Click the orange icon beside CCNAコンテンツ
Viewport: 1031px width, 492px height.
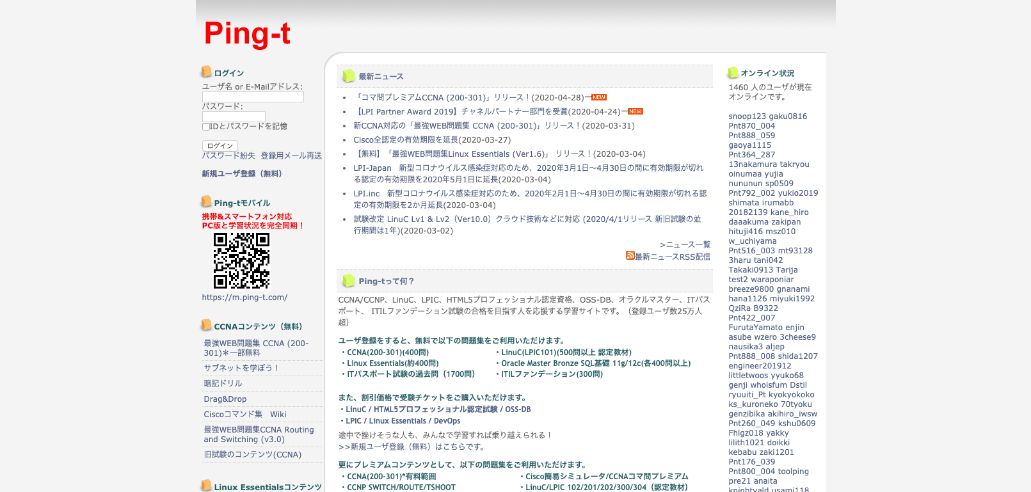click(x=206, y=325)
